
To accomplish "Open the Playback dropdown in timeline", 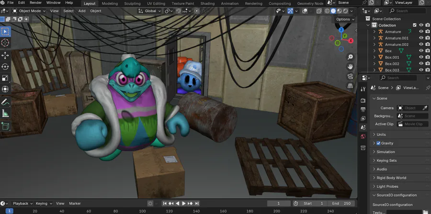I will tap(23, 203).
